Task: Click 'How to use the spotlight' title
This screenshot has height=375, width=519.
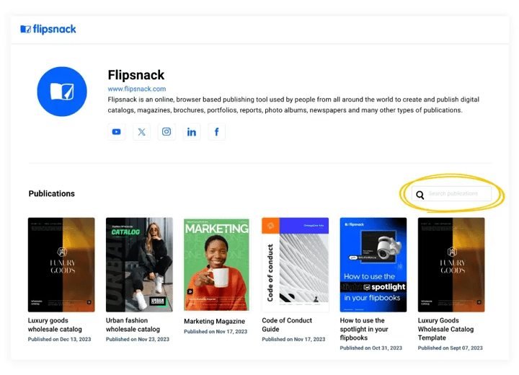Action: coord(364,329)
